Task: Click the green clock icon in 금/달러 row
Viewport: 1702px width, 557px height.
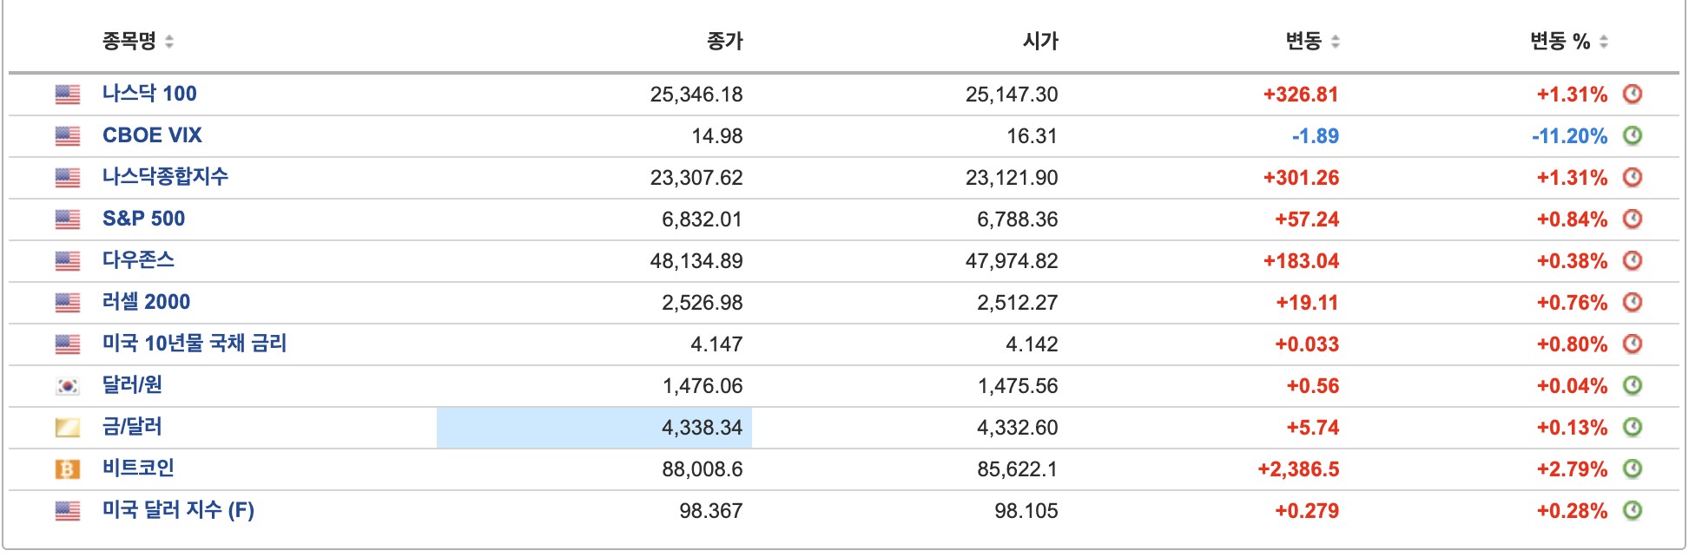Action: click(1633, 427)
